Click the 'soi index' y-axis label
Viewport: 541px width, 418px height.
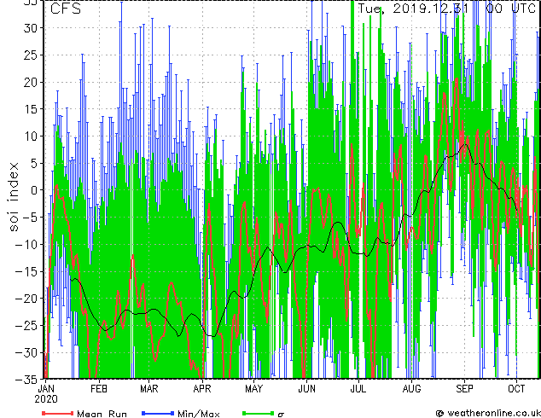click(x=13, y=197)
